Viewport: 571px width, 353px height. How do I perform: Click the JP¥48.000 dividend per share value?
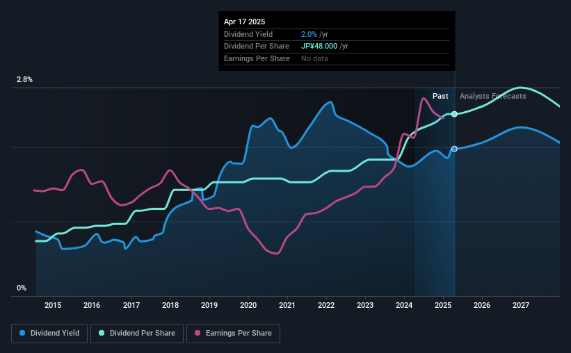coord(319,47)
